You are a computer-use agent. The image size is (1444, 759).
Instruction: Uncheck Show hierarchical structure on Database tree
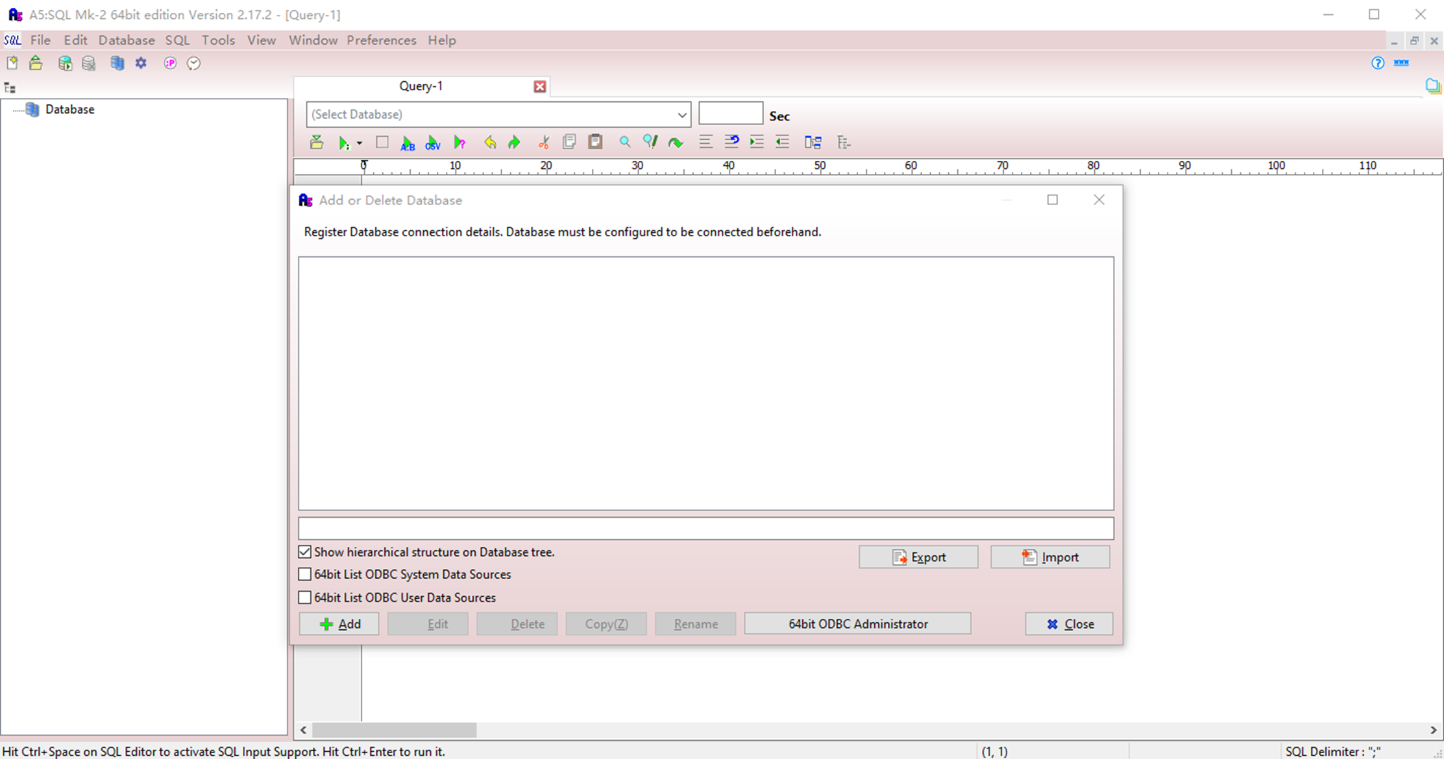click(304, 552)
